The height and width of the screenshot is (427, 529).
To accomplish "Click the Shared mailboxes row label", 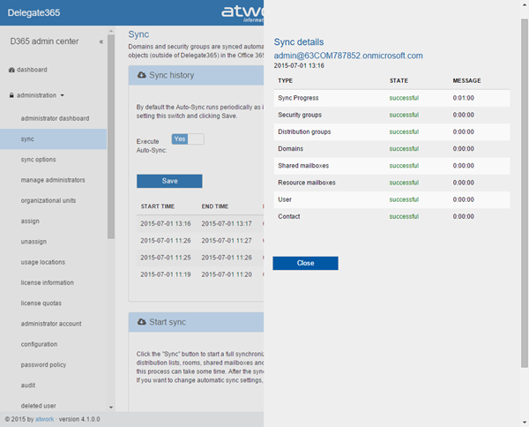I will point(303,165).
